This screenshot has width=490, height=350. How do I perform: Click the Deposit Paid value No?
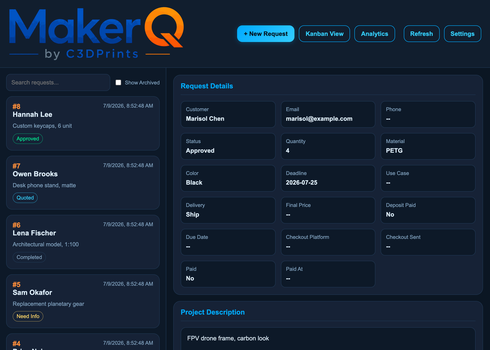(390, 215)
